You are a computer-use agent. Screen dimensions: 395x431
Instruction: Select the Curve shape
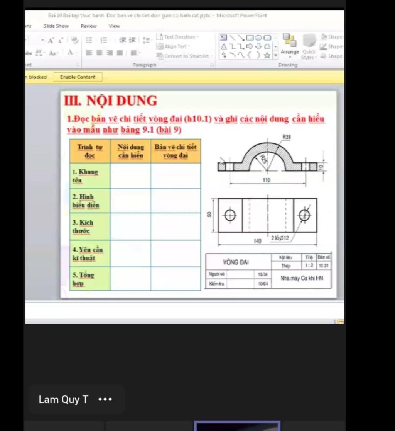[241, 55]
